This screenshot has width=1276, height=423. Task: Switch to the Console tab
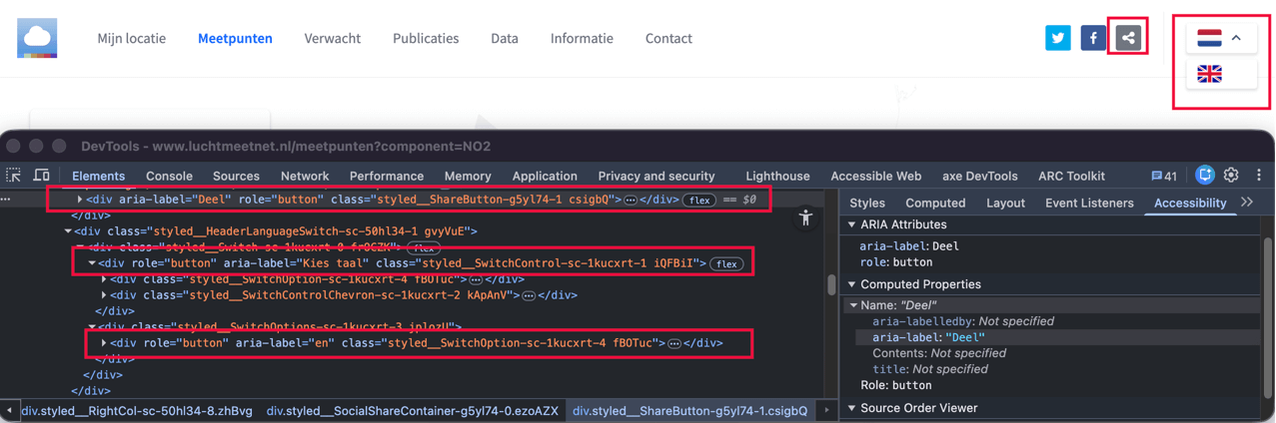click(x=169, y=176)
